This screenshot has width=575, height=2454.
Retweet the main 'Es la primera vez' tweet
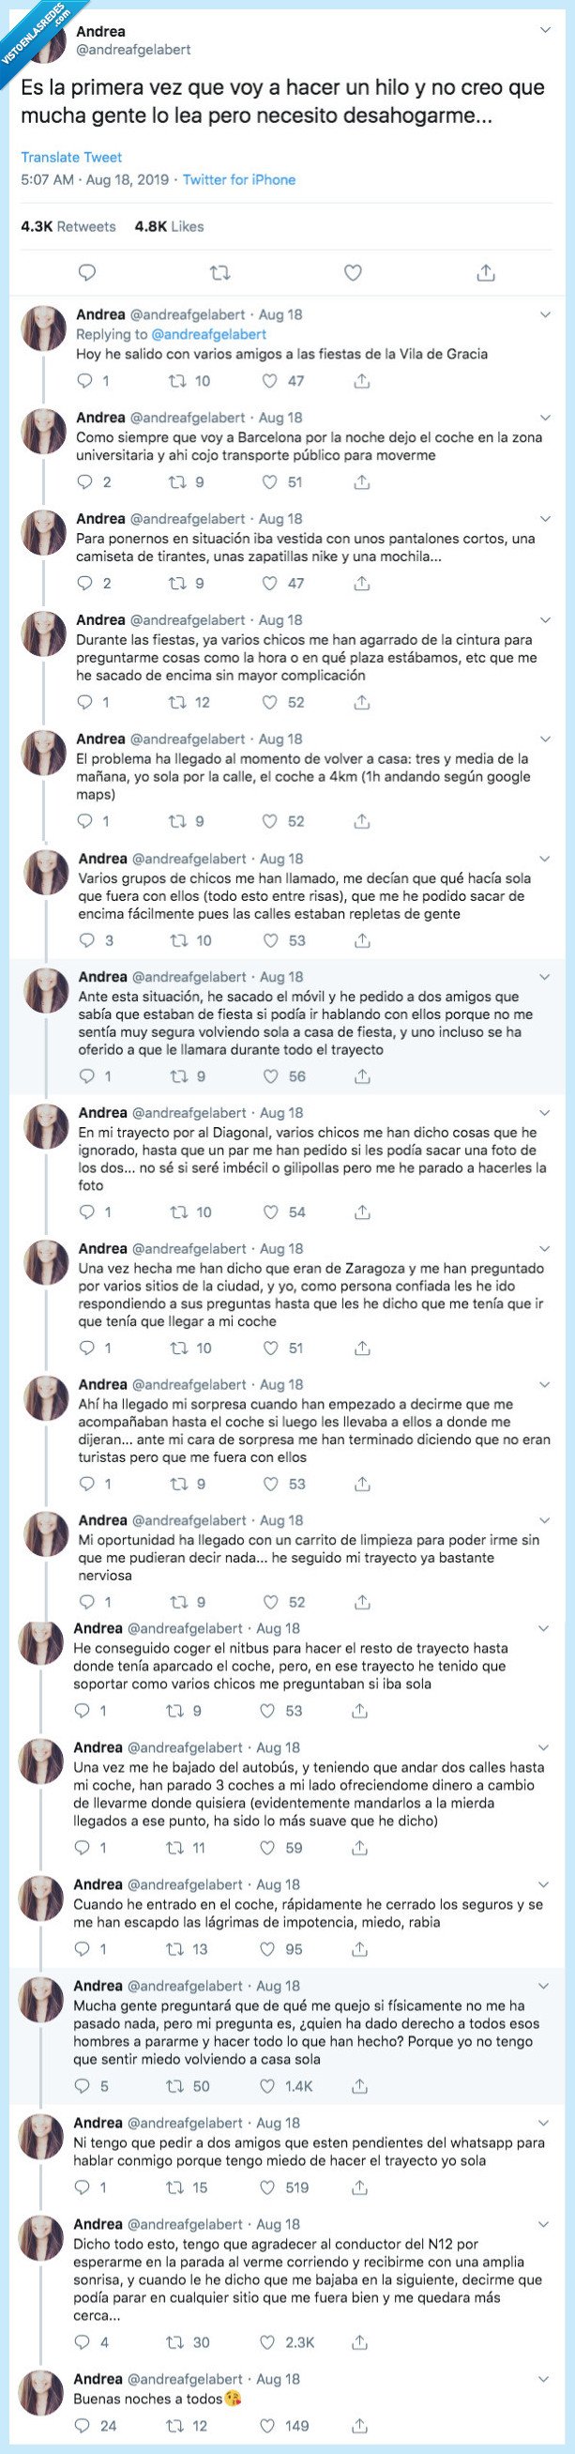[219, 273]
